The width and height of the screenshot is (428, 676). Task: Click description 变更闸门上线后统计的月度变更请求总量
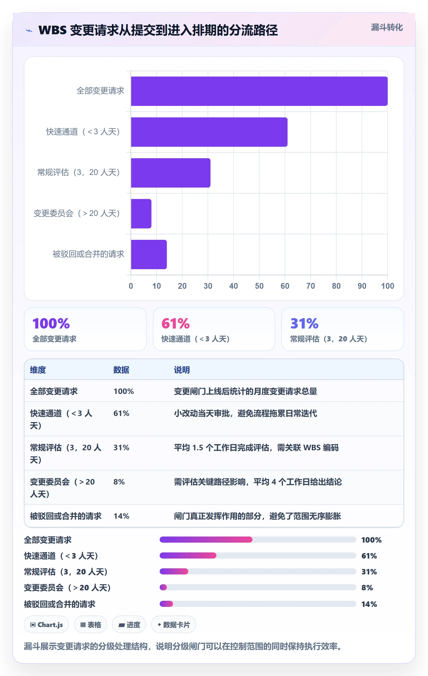coord(245,391)
